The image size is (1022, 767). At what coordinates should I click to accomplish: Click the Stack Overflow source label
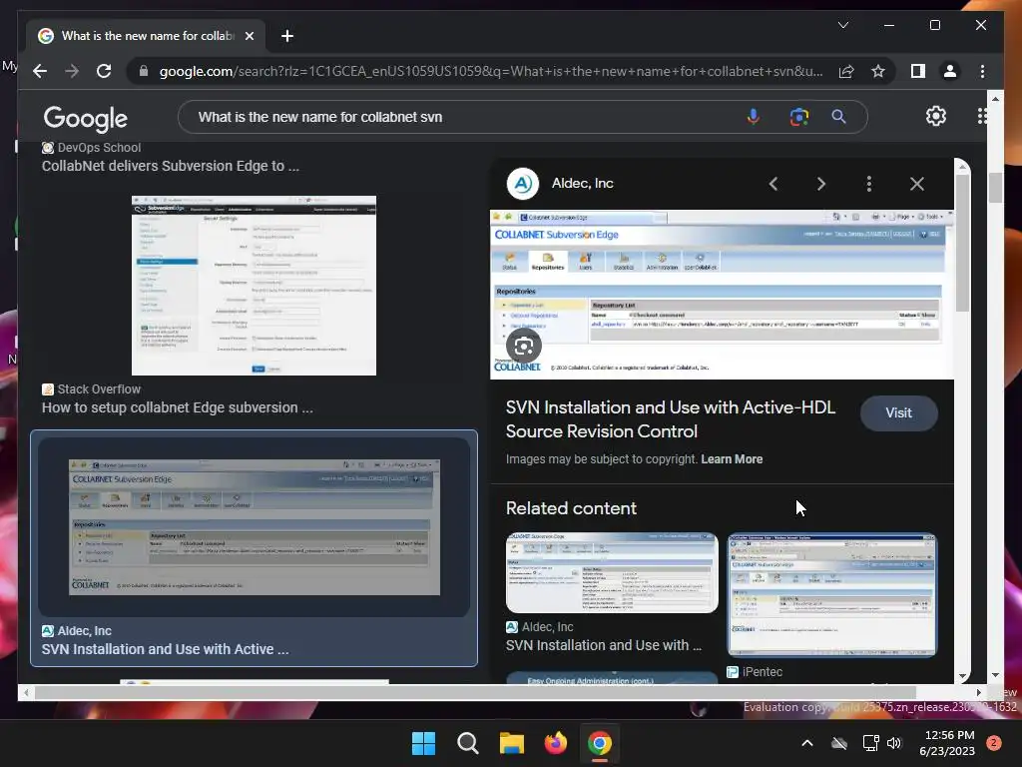tap(99, 389)
